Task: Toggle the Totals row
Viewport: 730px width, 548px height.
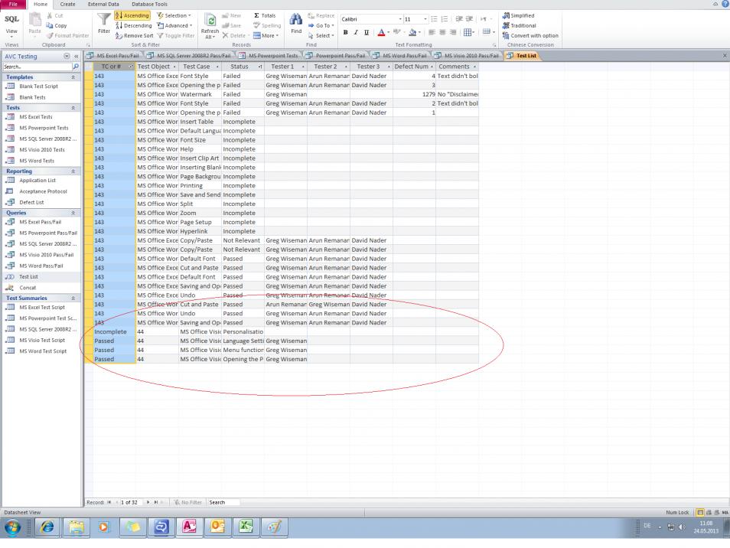Action: point(265,15)
